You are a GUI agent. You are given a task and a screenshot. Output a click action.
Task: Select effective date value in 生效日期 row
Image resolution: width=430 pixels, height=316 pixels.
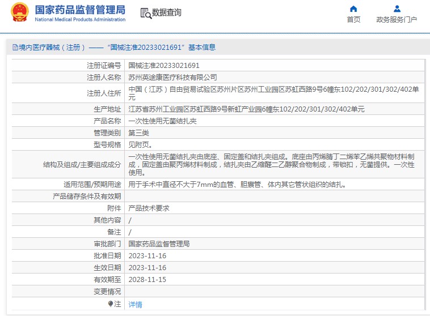(x=147, y=267)
